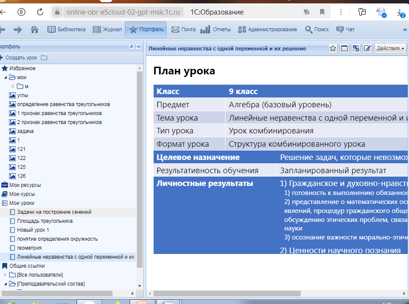Collapse the portfolio side panel
The height and width of the screenshot is (304, 409).
139,47
